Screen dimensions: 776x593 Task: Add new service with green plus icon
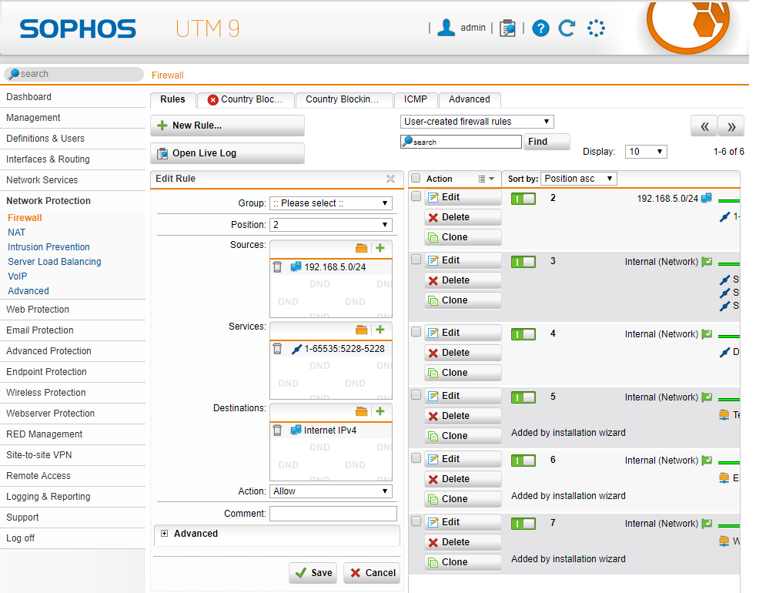(x=380, y=330)
